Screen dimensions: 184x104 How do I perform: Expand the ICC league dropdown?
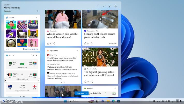pos(13,55)
